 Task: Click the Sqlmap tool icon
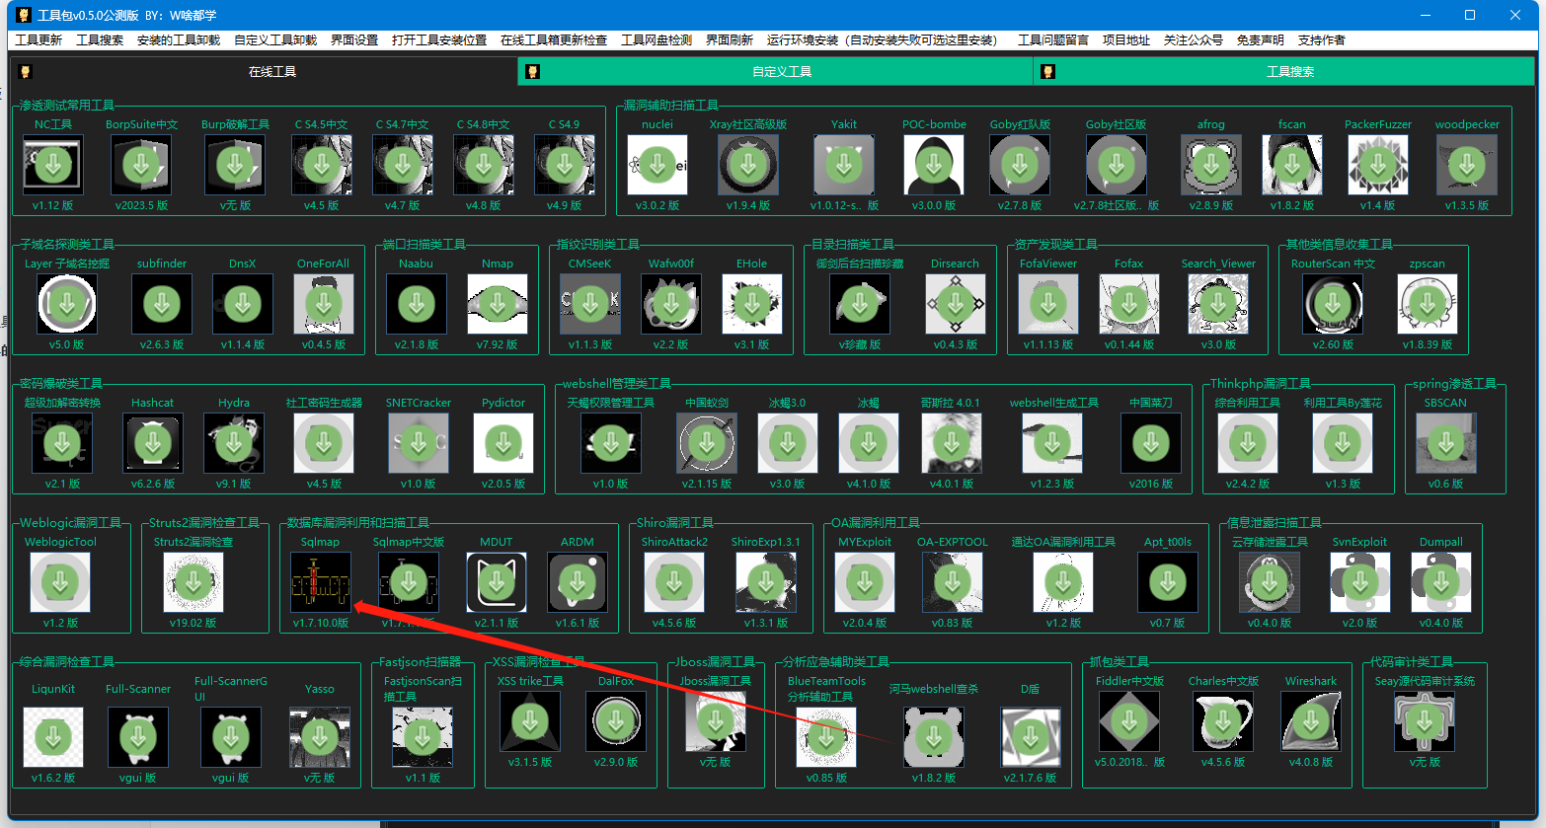coord(321,582)
